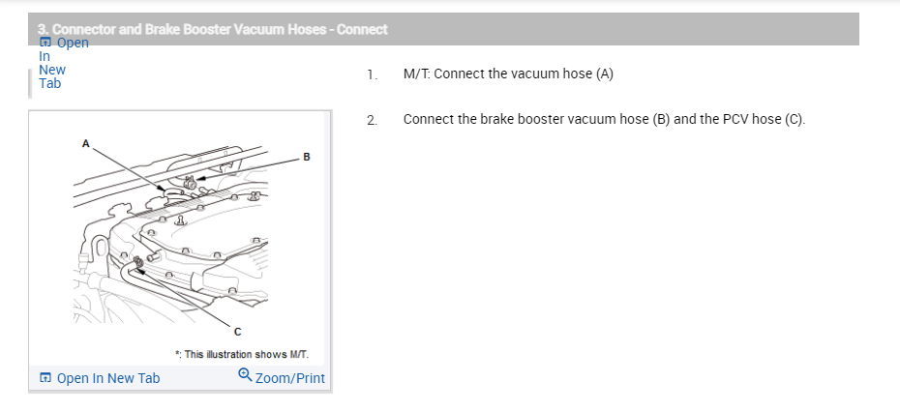Click the step number 1 marker
This screenshot has height=412, width=900.
[x=372, y=75]
